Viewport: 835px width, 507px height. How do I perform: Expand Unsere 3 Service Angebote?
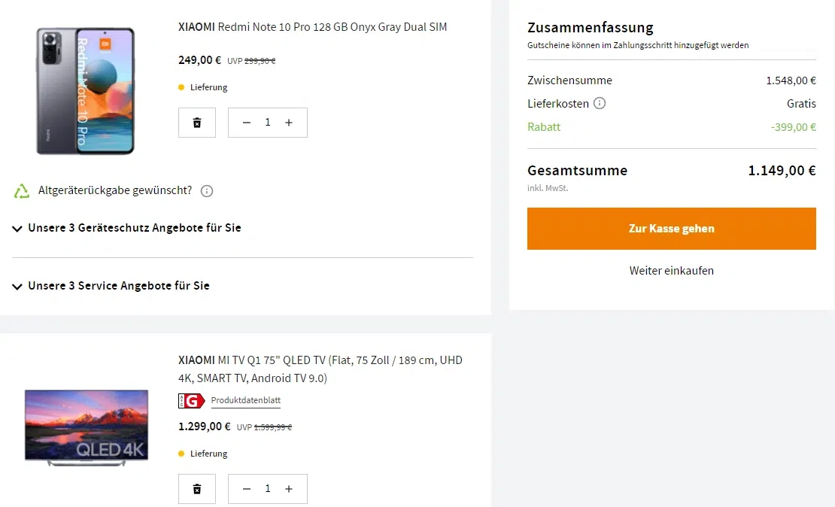point(111,286)
